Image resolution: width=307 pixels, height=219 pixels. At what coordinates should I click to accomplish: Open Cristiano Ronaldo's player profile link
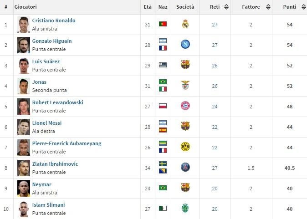pyautogui.click(x=54, y=20)
